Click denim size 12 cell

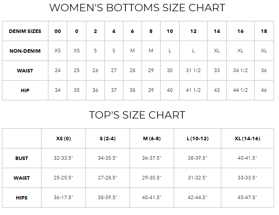click(193, 31)
